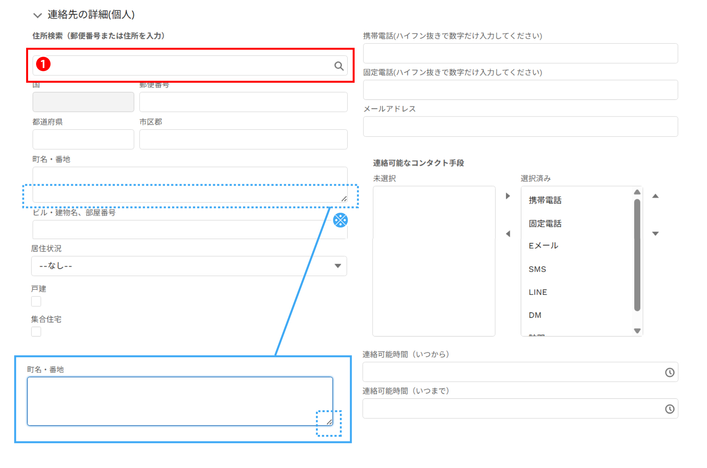Select 携帯電話 in the 選択済み list

pyautogui.click(x=545, y=200)
